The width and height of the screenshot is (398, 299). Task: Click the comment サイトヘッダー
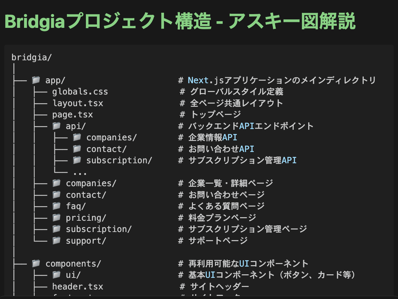pyautogui.click(x=220, y=287)
